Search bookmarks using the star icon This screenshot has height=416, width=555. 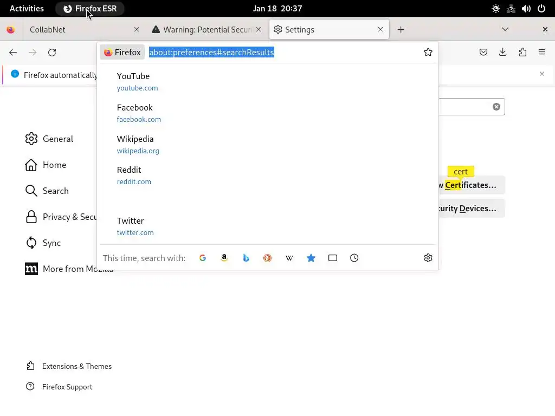click(x=311, y=258)
